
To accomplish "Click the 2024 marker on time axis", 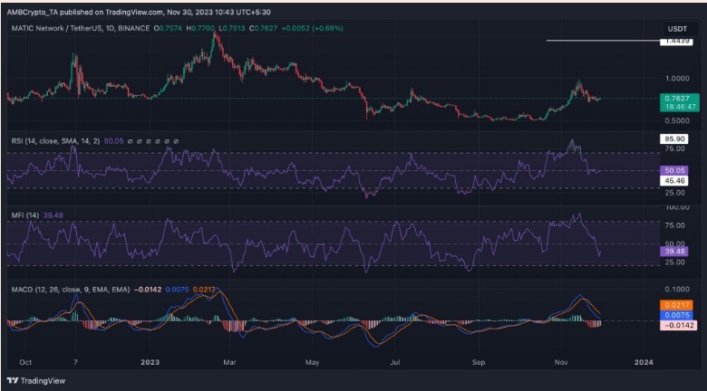I will pos(644,360).
